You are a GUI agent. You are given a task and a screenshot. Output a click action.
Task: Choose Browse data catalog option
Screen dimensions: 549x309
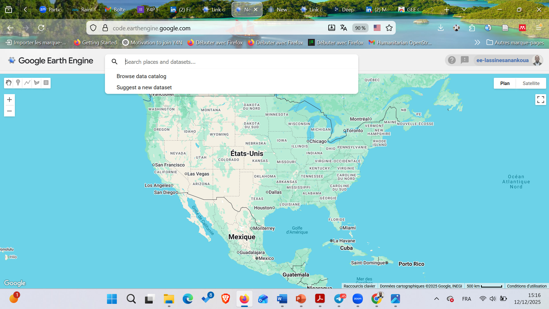pyautogui.click(x=141, y=76)
